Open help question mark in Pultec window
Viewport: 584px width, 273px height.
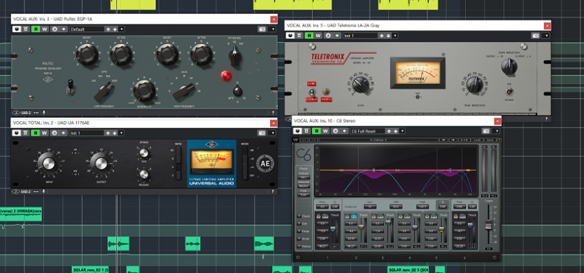point(273,112)
